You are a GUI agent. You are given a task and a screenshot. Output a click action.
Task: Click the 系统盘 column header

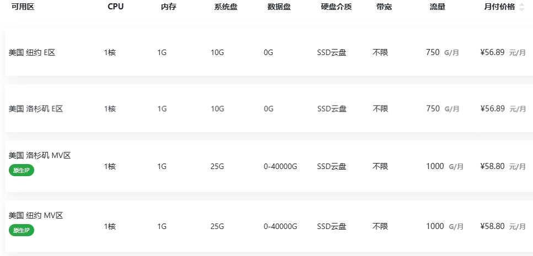225,7
